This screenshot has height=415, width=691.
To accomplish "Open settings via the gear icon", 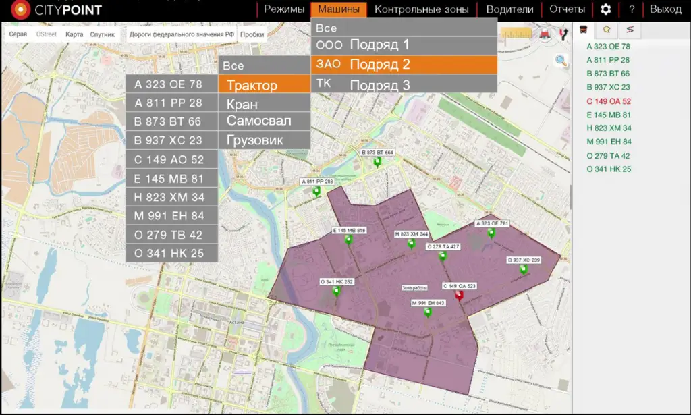I will (605, 9).
